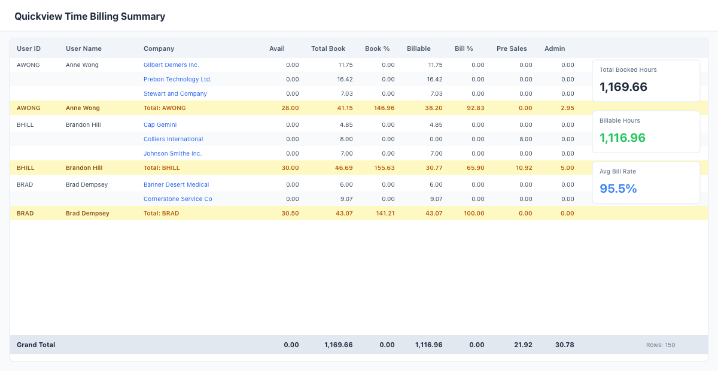This screenshot has width=718, height=371.
Task: Sort by the Bill % column header
Action: click(x=464, y=48)
